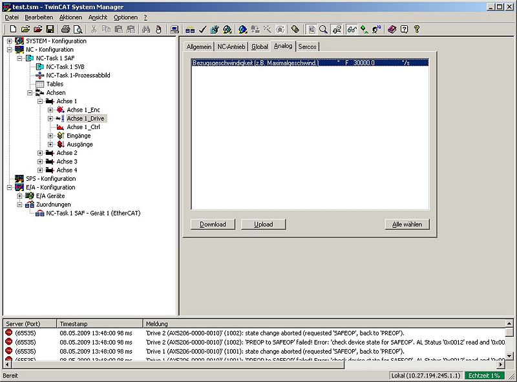The image size is (517, 382).
Task: Select Achse 3 in the tree
Action: click(67, 162)
